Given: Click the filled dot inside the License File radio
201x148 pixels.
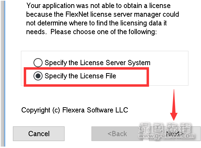Looking at the screenshot, I should (38, 76).
